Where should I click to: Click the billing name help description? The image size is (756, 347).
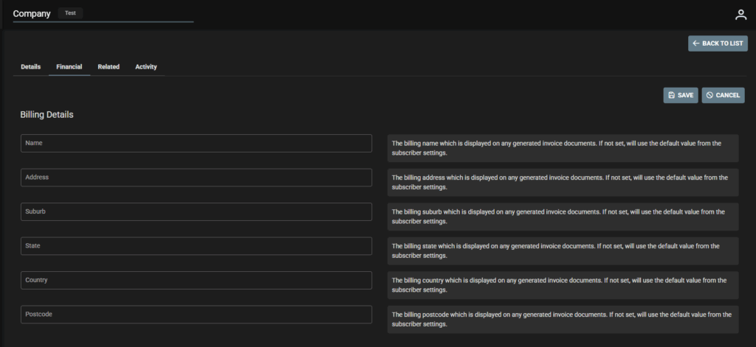pos(563,148)
